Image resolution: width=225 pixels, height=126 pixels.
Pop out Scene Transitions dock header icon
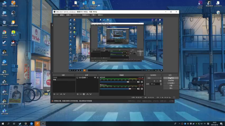161,75
